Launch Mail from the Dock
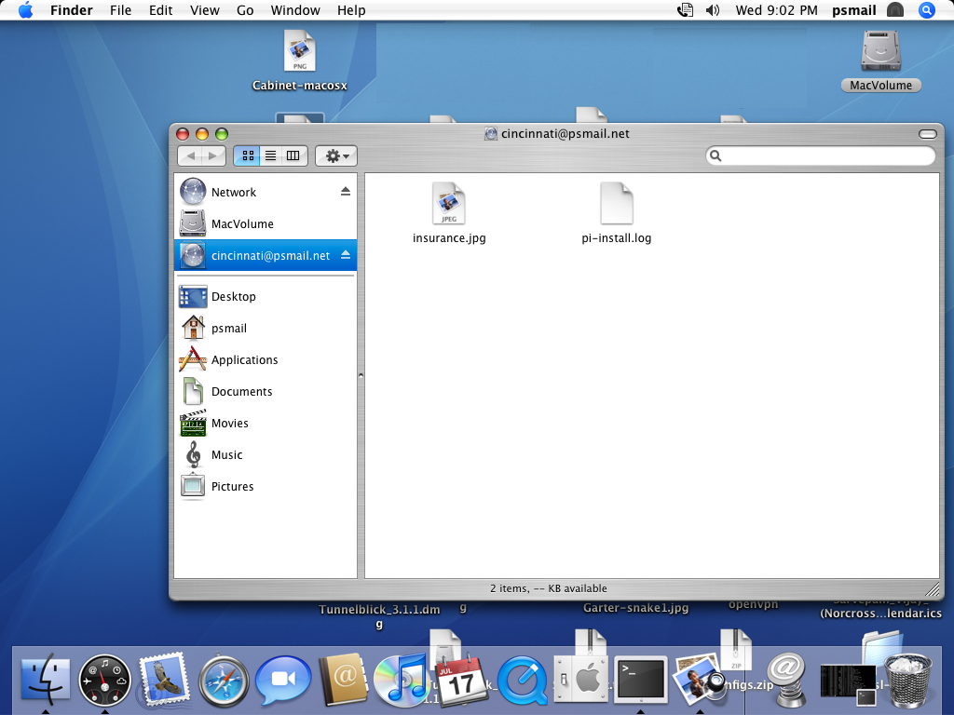Viewport: 954px width, 715px height. pos(163,681)
